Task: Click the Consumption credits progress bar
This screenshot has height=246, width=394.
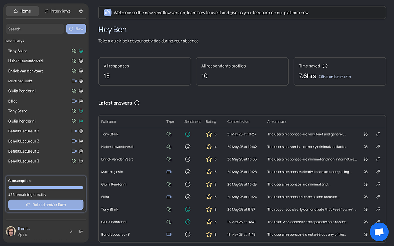Action: pyautogui.click(x=46, y=187)
